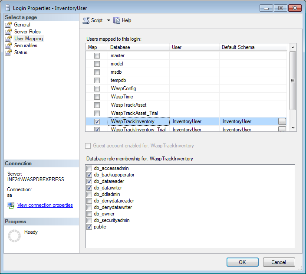
Task: Click the Cancel button
Action: (x=279, y=262)
